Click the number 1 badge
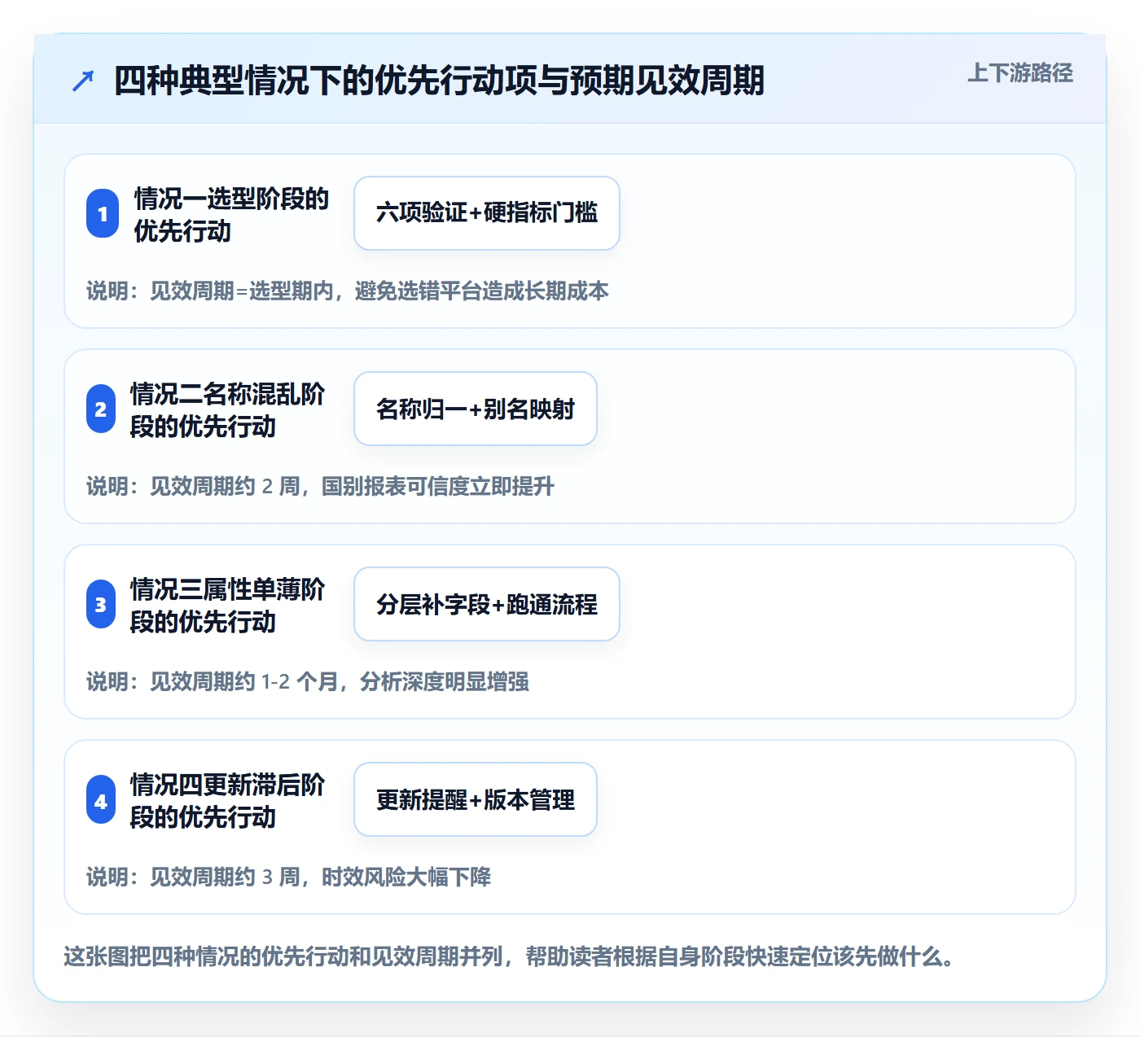 [103, 213]
